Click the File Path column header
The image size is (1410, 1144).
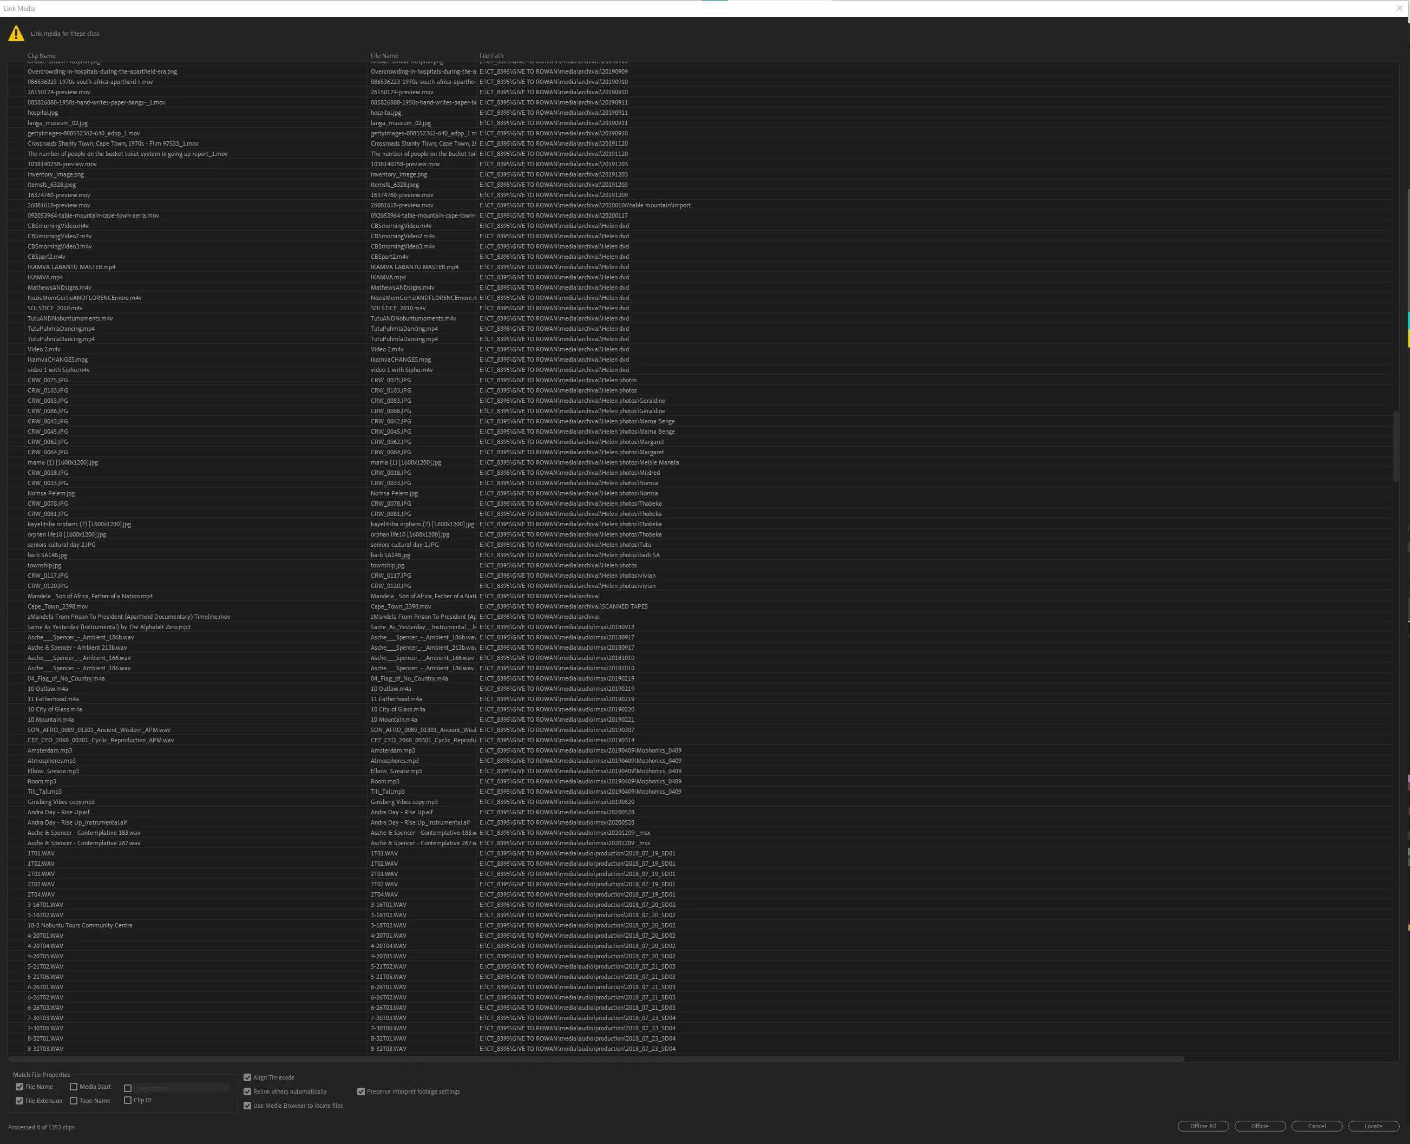(491, 56)
